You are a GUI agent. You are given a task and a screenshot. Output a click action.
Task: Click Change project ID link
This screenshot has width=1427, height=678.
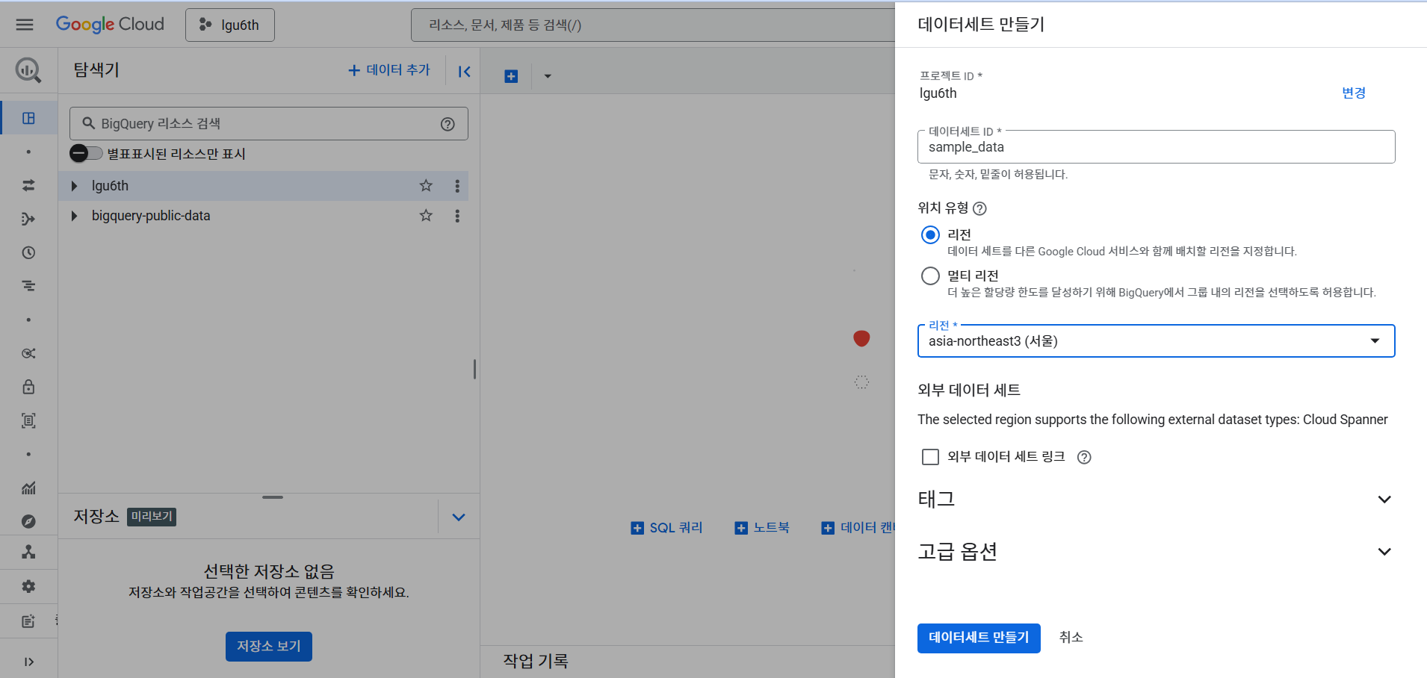point(1354,93)
